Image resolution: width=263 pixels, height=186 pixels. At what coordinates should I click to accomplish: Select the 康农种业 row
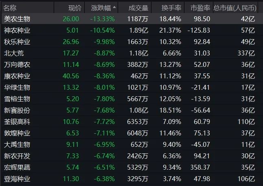tap(17, 76)
